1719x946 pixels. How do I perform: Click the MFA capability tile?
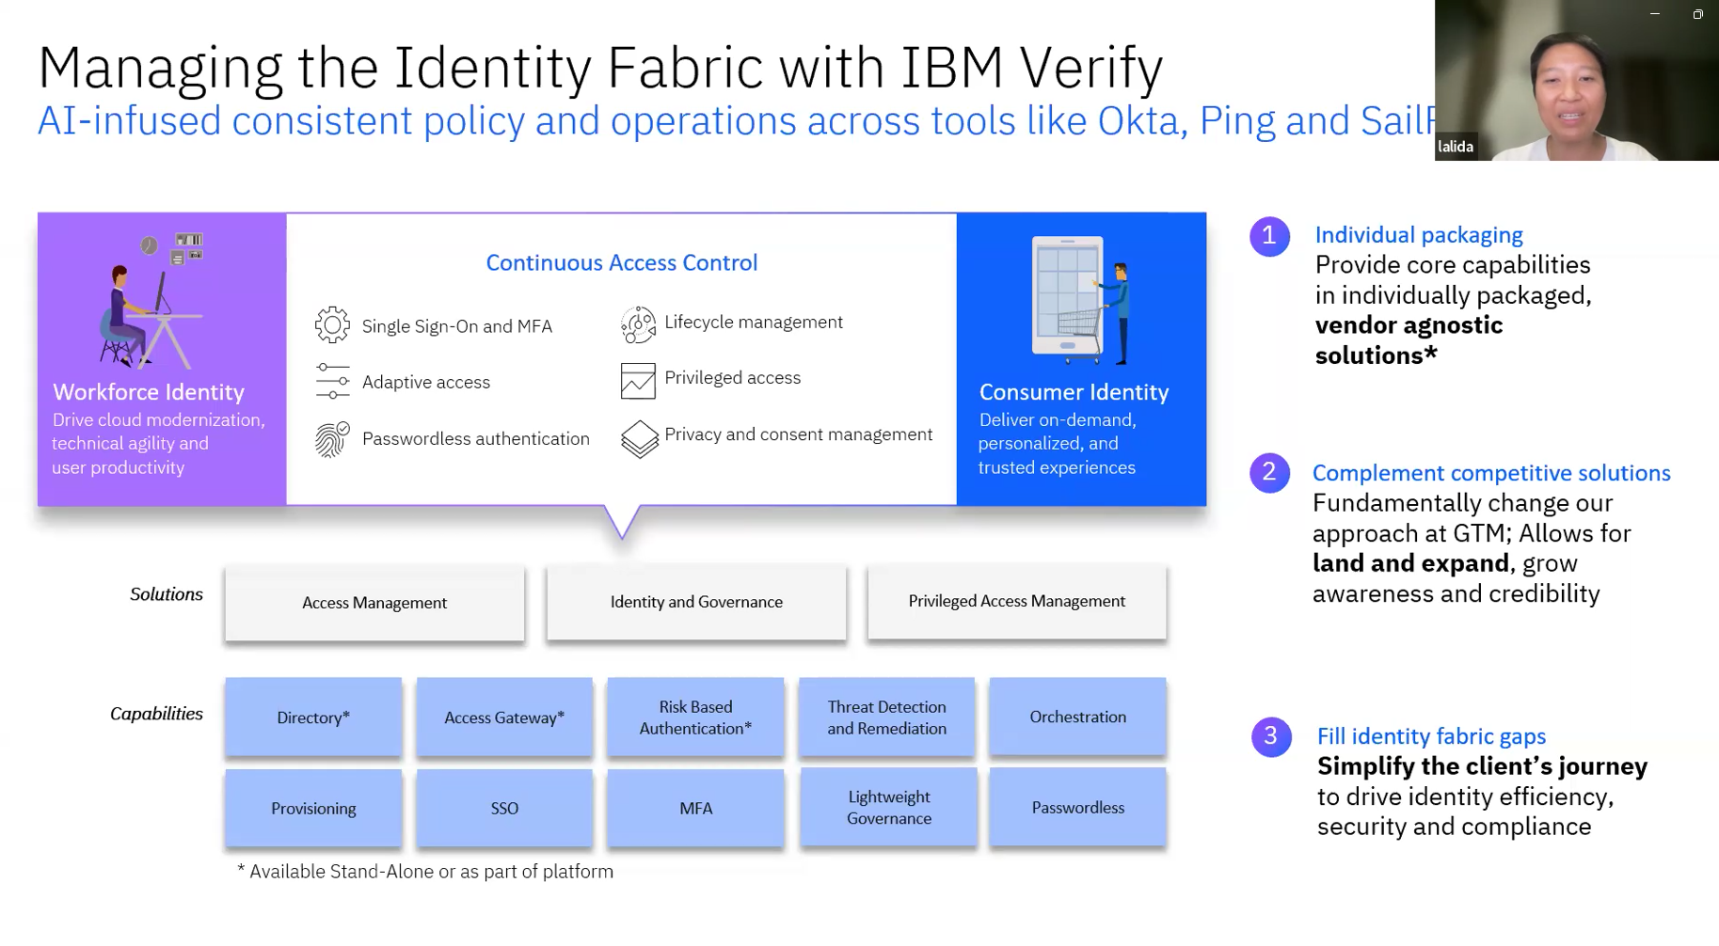[695, 809]
